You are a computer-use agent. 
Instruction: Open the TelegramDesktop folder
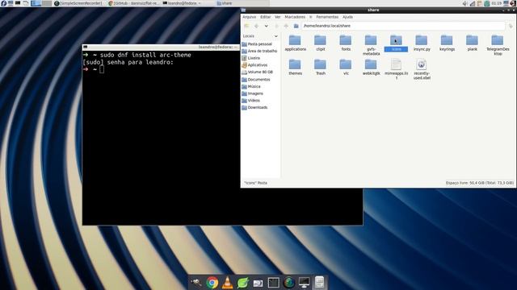(x=498, y=45)
